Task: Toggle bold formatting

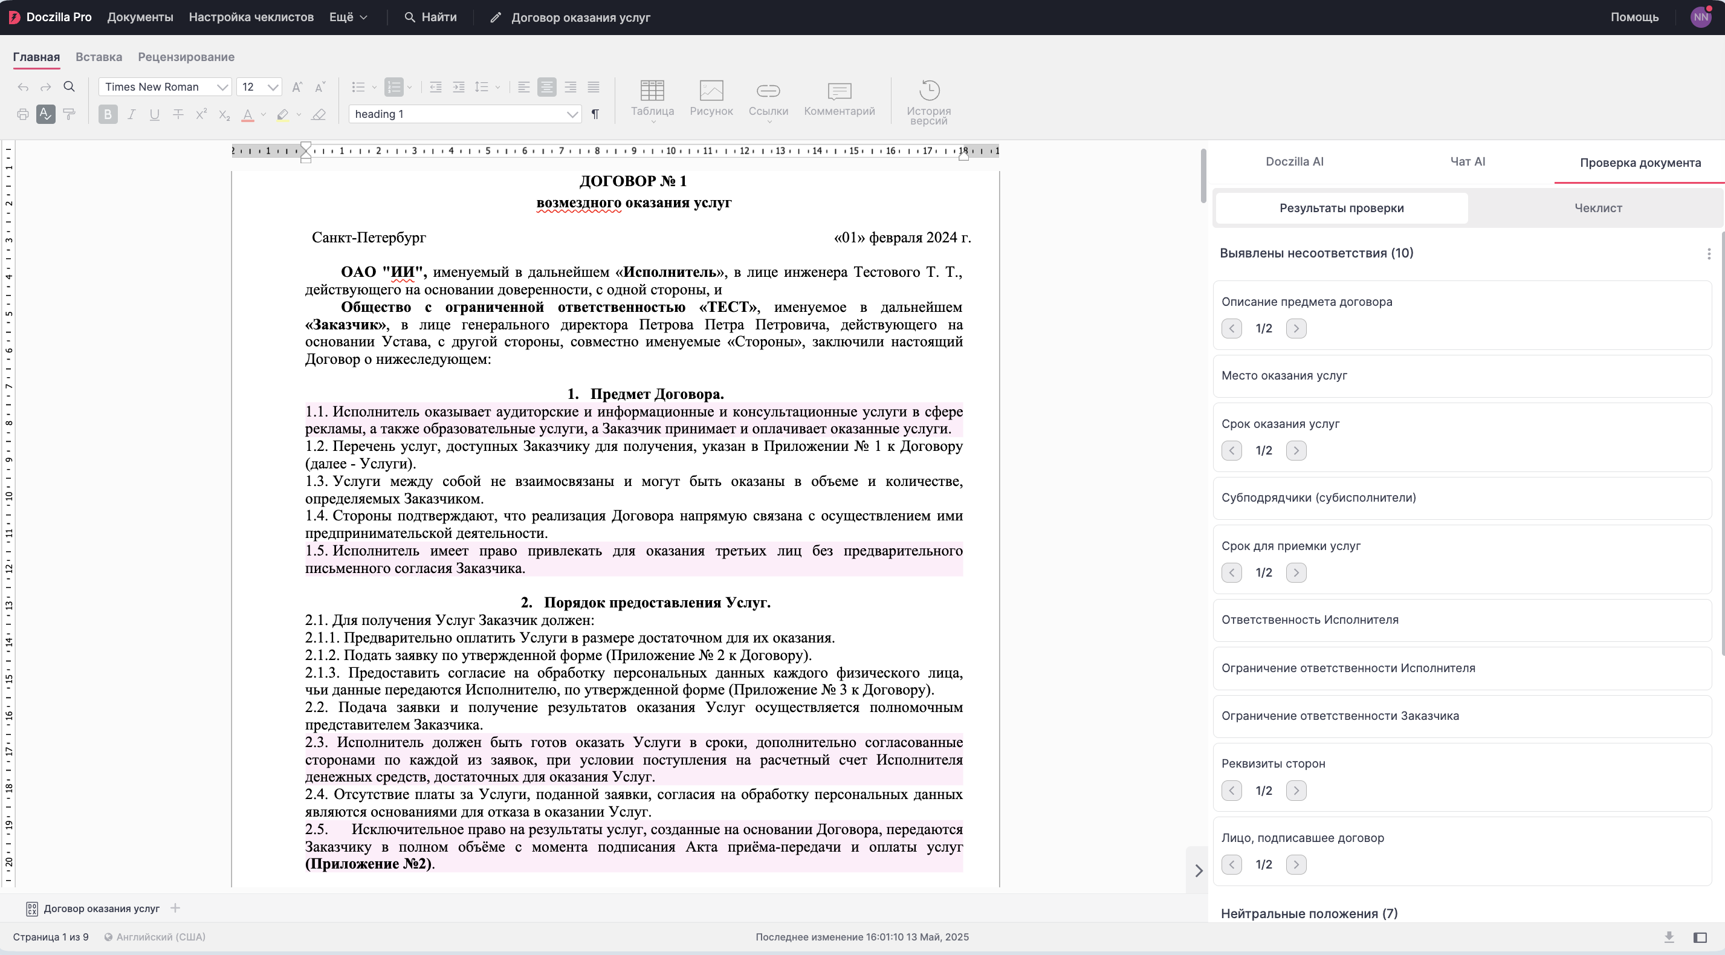Action: click(108, 114)
